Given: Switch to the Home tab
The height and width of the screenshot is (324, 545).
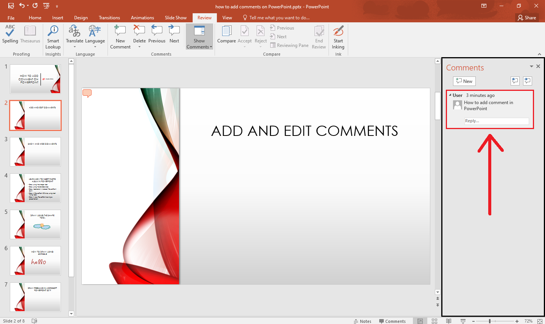Looking at the screenshot, I should point(35,18).
